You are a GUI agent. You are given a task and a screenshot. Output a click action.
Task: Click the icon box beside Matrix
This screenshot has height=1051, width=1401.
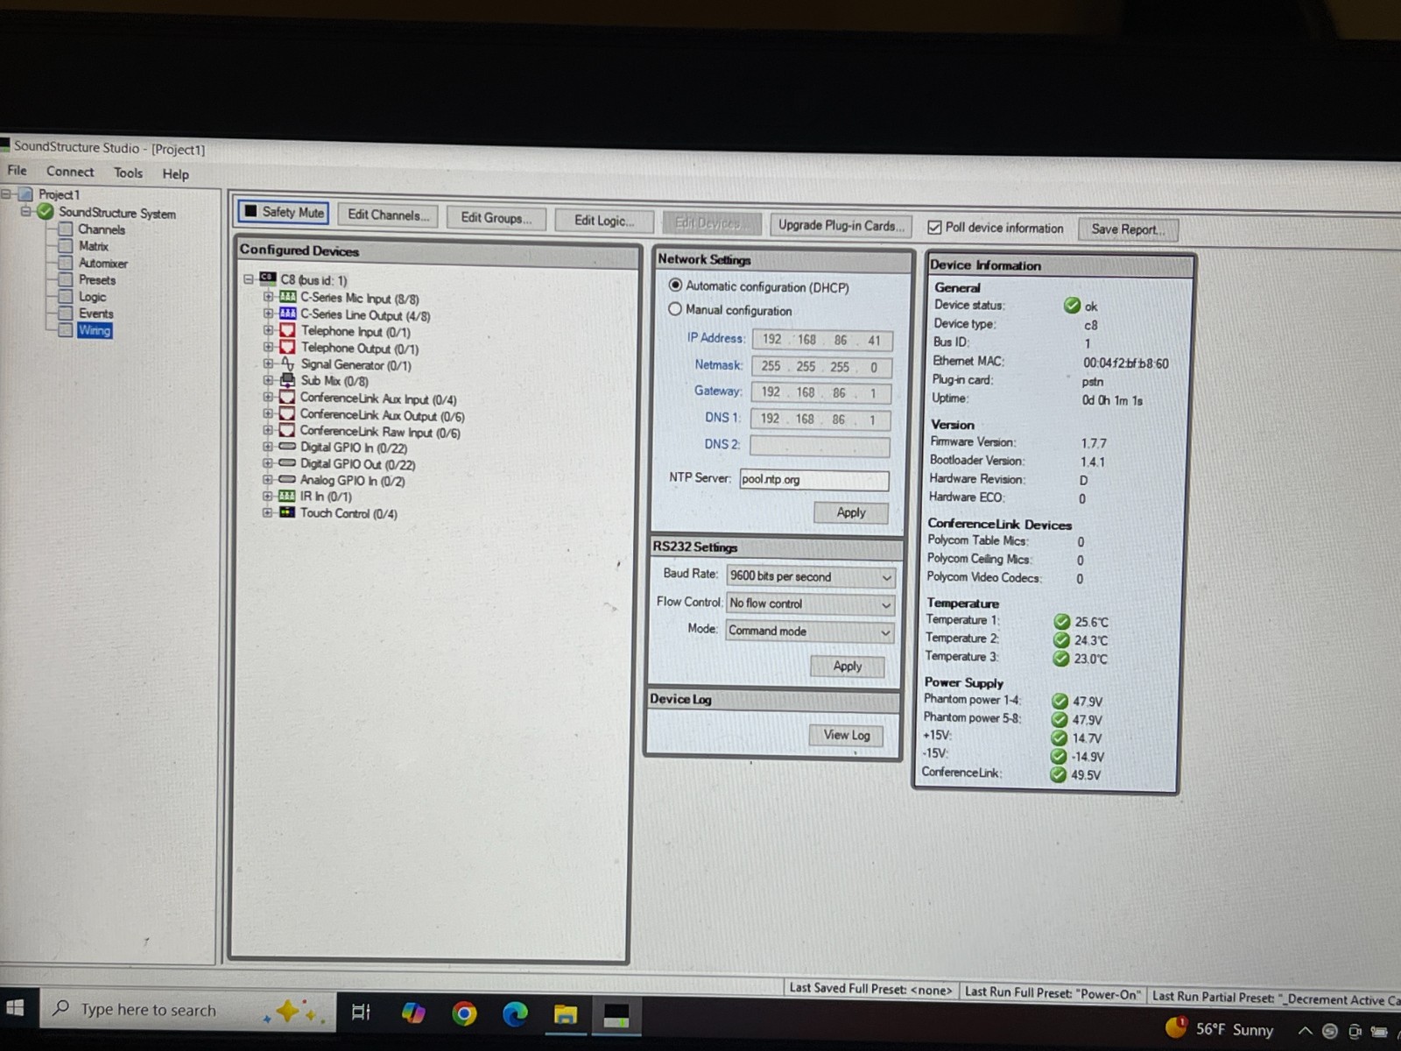pos(66,246)
